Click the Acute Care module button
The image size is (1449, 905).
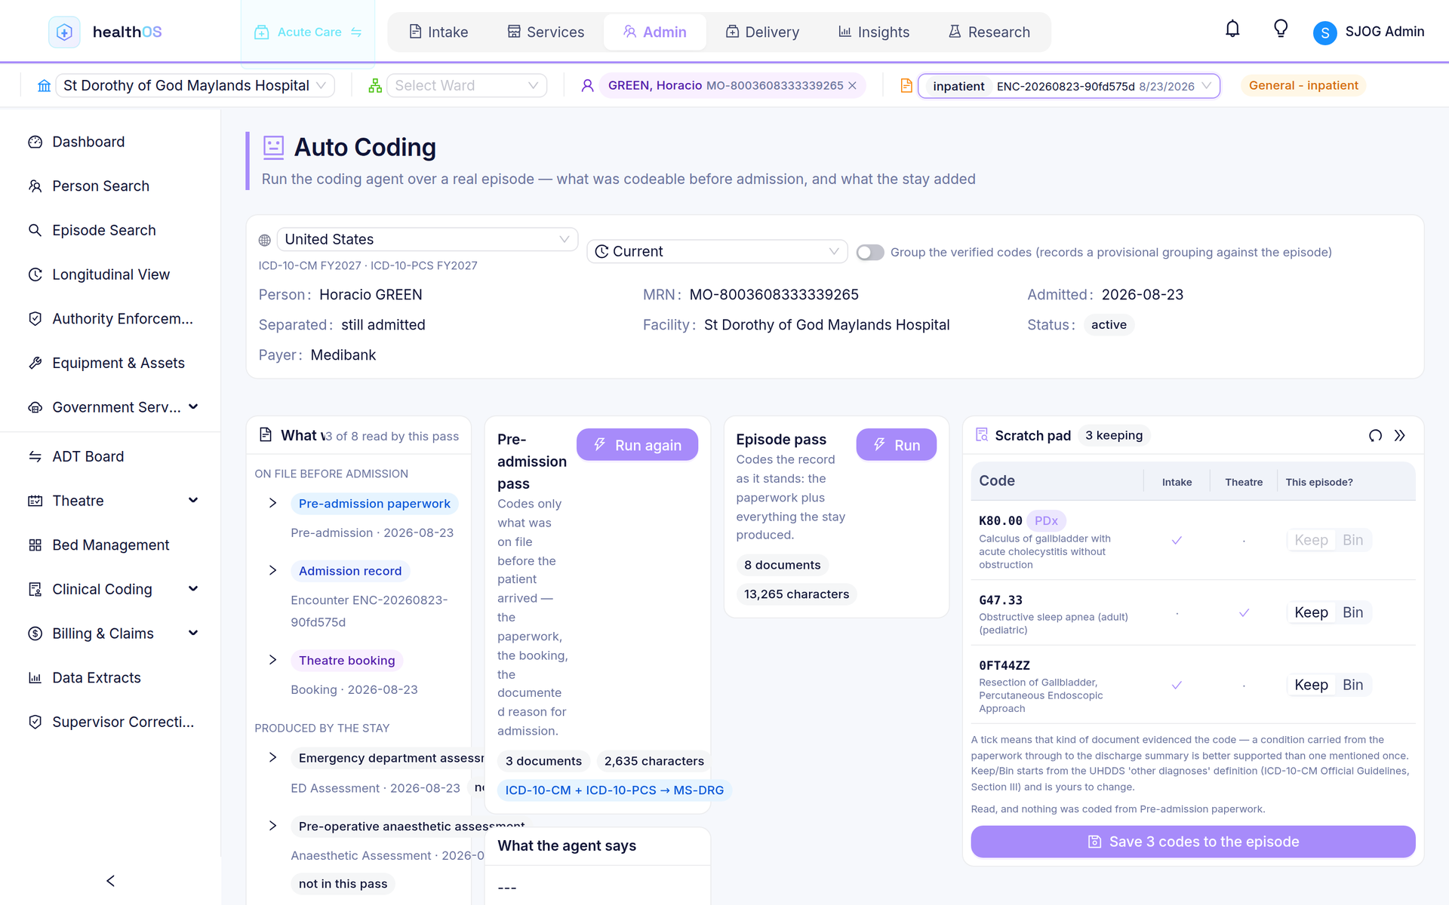[308, 32]
